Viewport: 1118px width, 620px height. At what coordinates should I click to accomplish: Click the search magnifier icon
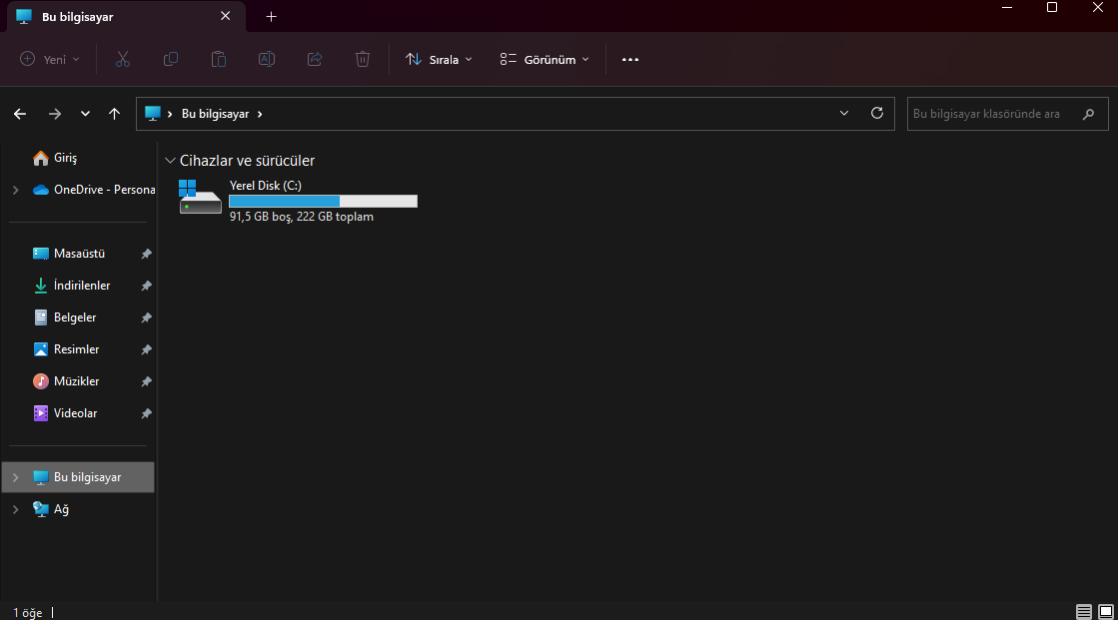point(1088,114)
